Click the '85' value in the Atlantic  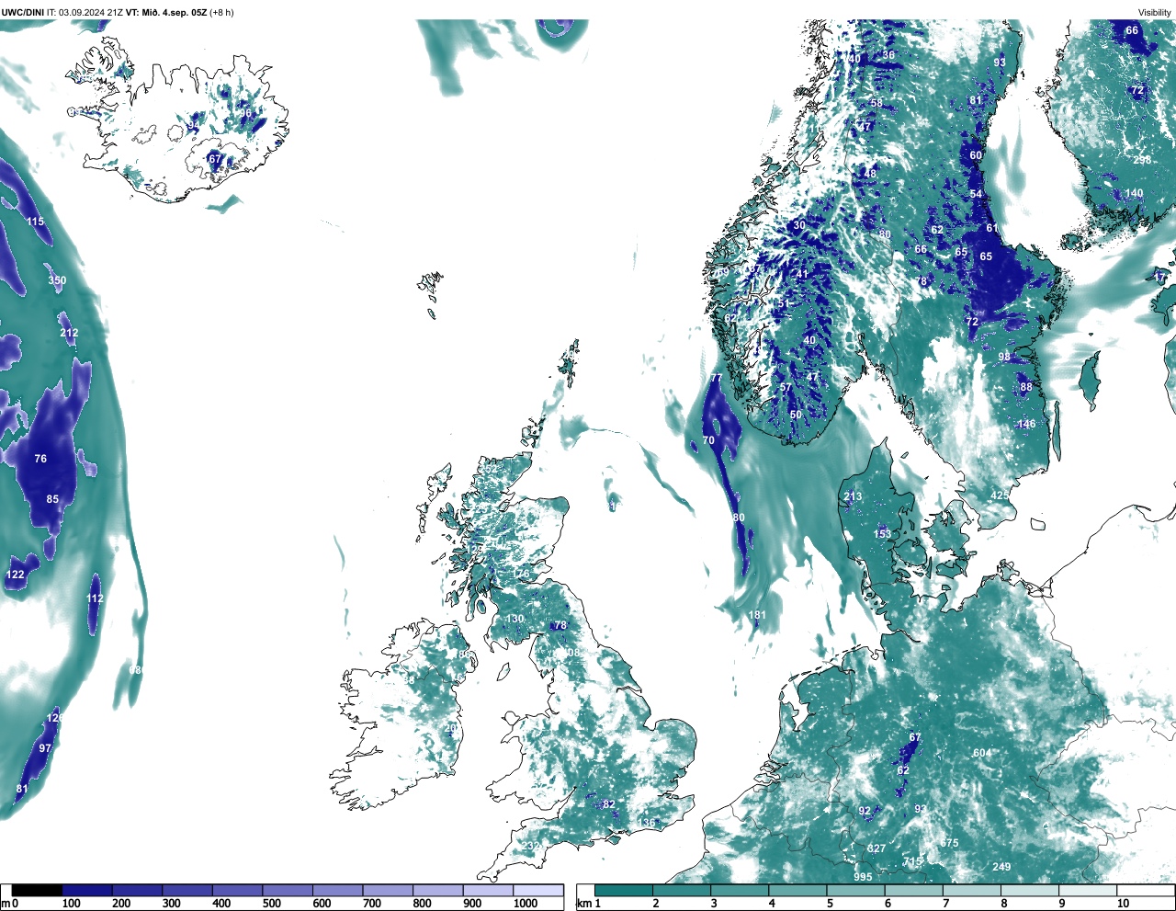click(x=52, y=500)
